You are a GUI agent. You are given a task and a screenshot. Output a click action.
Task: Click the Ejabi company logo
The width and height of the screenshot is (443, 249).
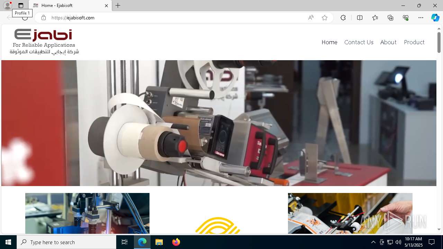click(44, 42)
